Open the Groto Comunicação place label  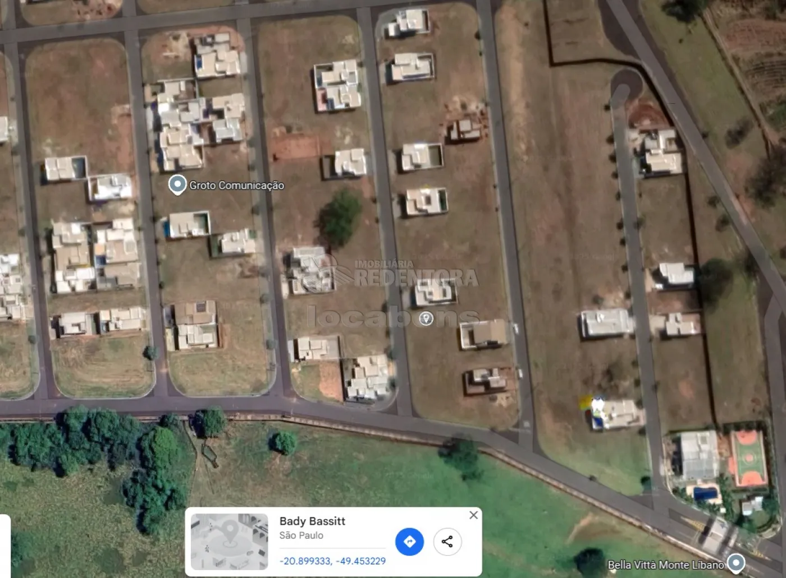236,185
